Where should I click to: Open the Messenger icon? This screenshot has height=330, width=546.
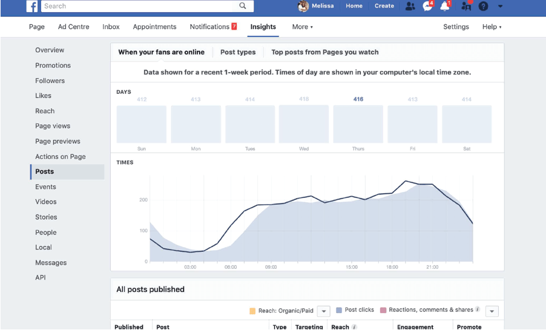427,6
